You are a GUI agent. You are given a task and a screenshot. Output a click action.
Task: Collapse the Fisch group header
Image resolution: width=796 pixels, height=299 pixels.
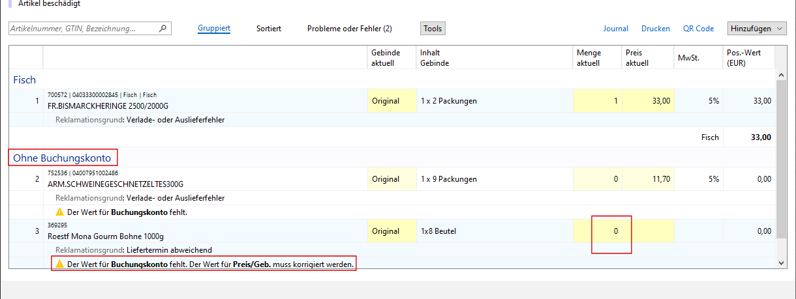(25, 79)
